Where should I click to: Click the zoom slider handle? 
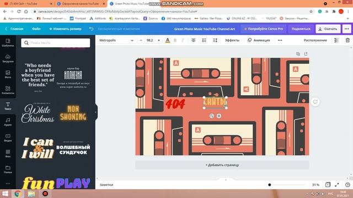point(270,185)
